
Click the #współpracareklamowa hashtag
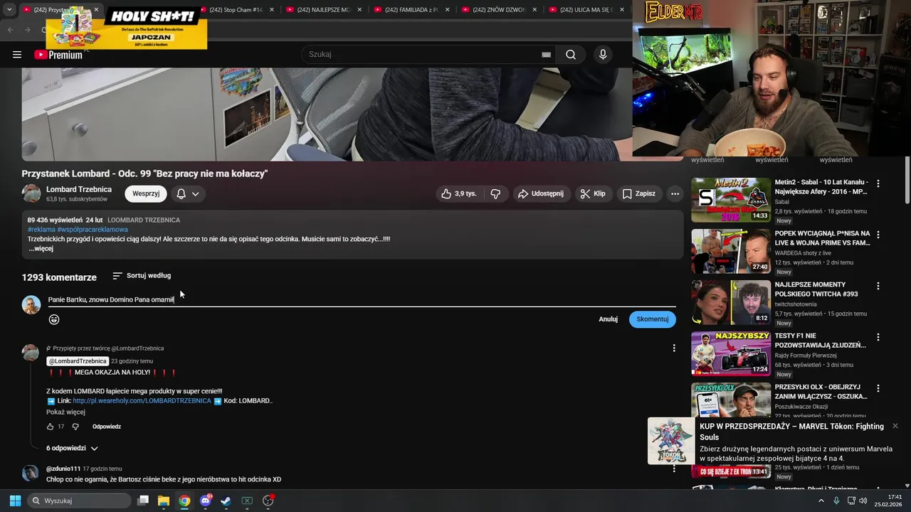tap(93, 230)
